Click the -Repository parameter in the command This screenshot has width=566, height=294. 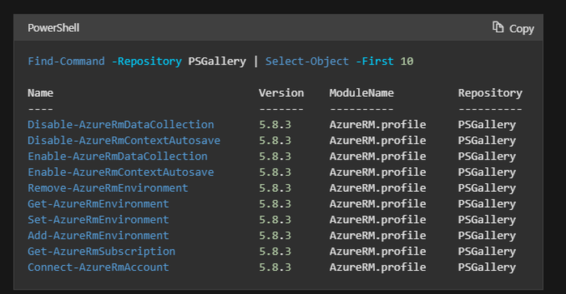(x=147, y=61)
